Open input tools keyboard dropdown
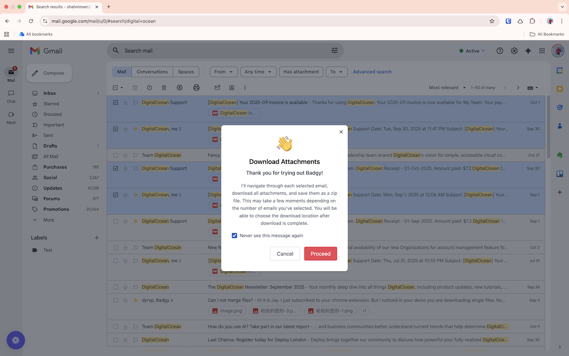This screenshot has width=569, height=356. tap(533, 88)
